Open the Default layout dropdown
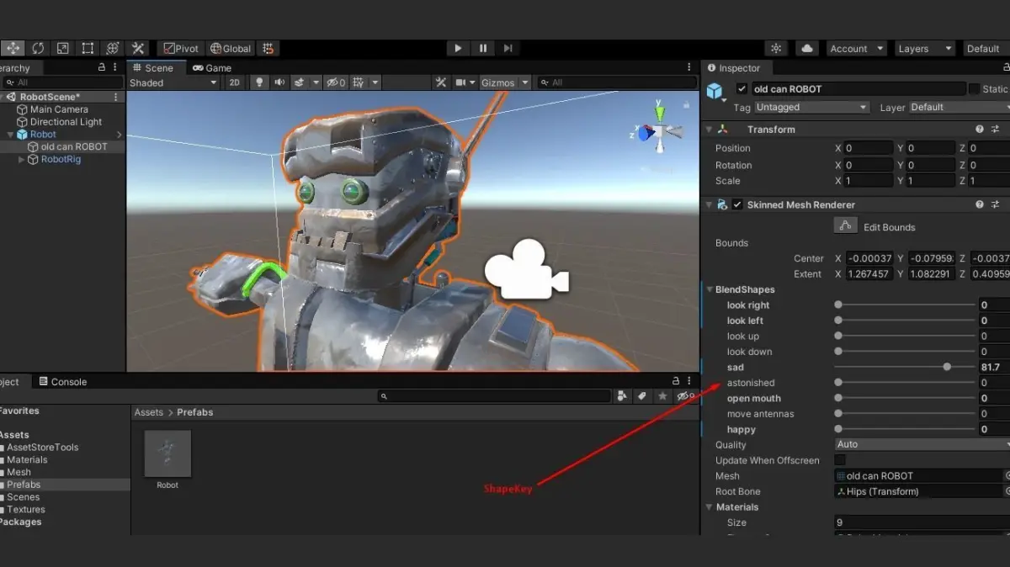Screen dimensions: 1010x567 [986, 49]
